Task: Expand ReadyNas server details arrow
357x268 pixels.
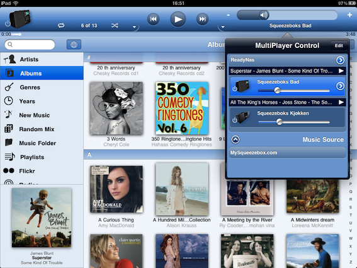Action: 340,60
